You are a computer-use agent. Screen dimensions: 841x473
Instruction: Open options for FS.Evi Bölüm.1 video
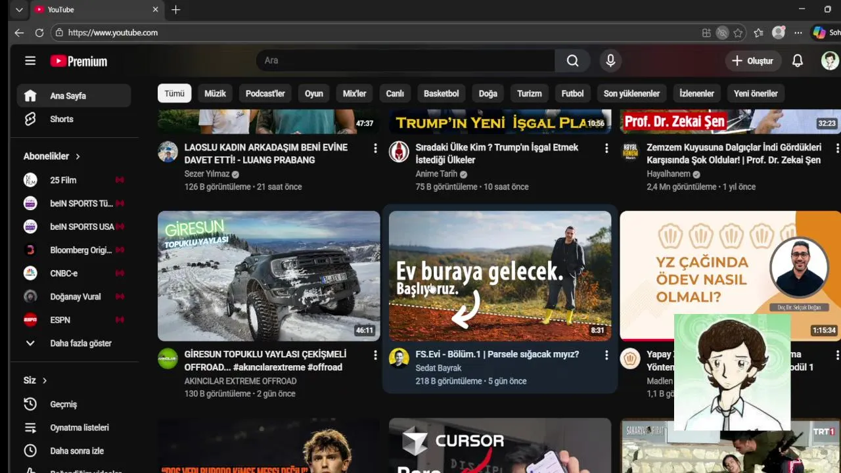606,355
